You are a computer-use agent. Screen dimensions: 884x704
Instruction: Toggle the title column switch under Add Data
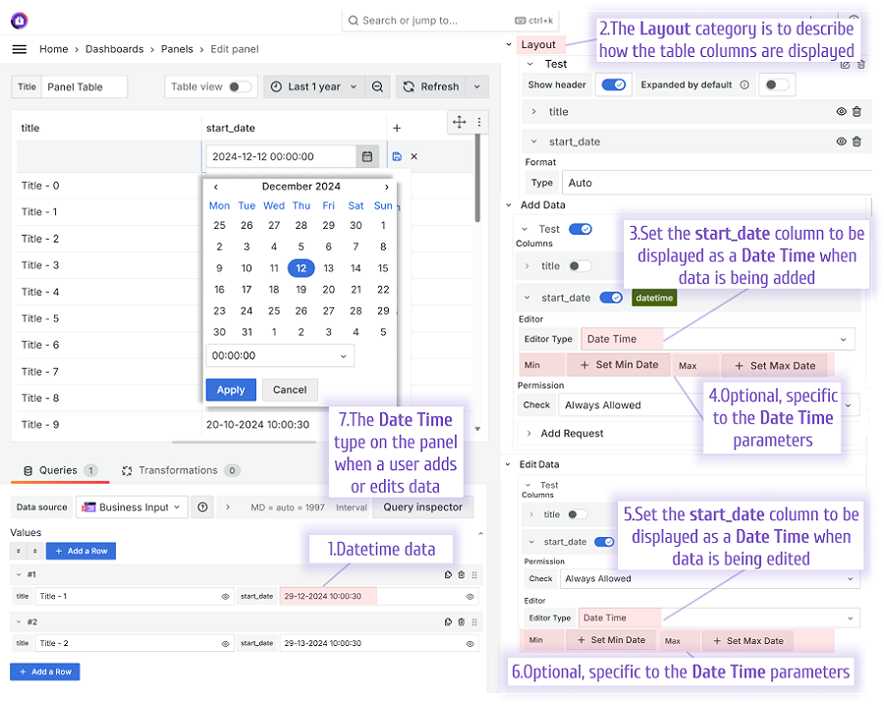coord(580,266)
